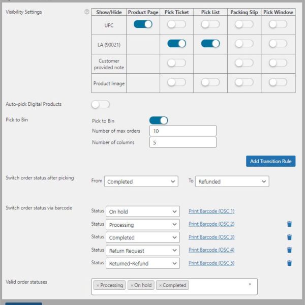Open the From status dropdown
This screenshot has height=305, width=305.
coord(141,181)
